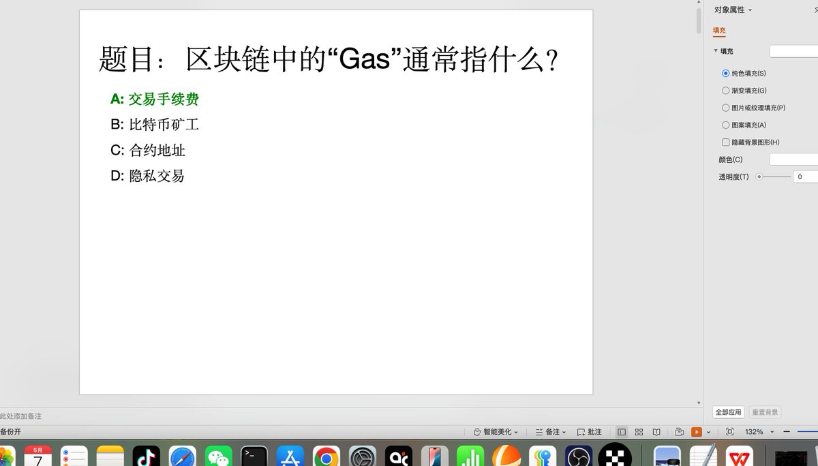This screenshot has height=466, width=818.
Task: Click the vertical scrollbar down arrow
Action: coord(698,403)
